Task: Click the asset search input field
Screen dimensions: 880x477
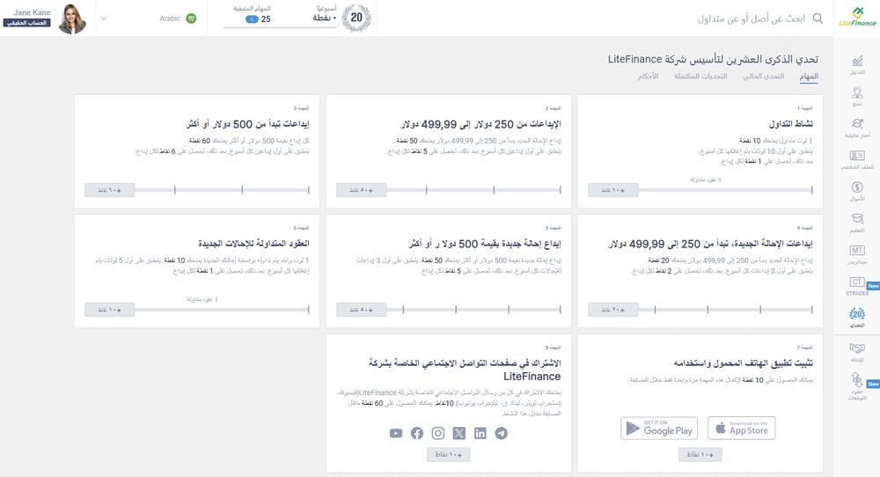Action: (x=751, y=18)
